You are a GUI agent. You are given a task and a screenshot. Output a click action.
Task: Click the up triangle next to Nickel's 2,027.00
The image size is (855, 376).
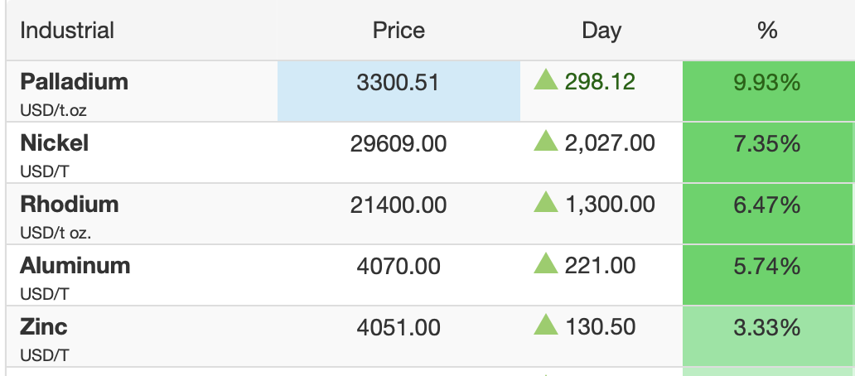(545, 142)
